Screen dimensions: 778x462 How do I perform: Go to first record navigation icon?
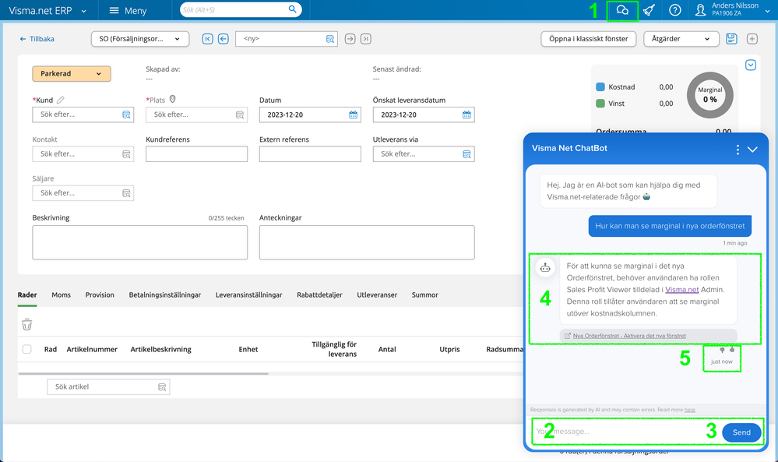click(207, 39)
